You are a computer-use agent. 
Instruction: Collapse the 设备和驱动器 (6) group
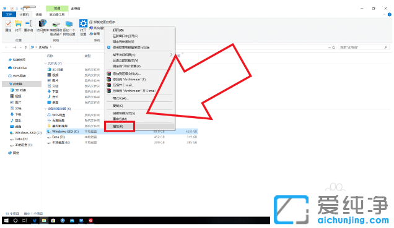(45, 109)
